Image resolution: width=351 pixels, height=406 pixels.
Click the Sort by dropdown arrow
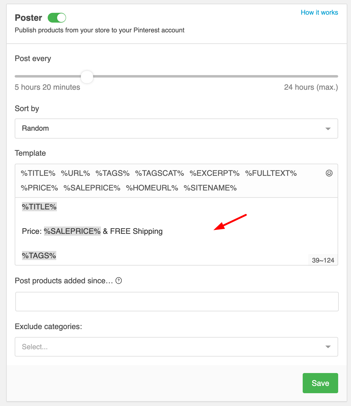(x=328, y=129)
